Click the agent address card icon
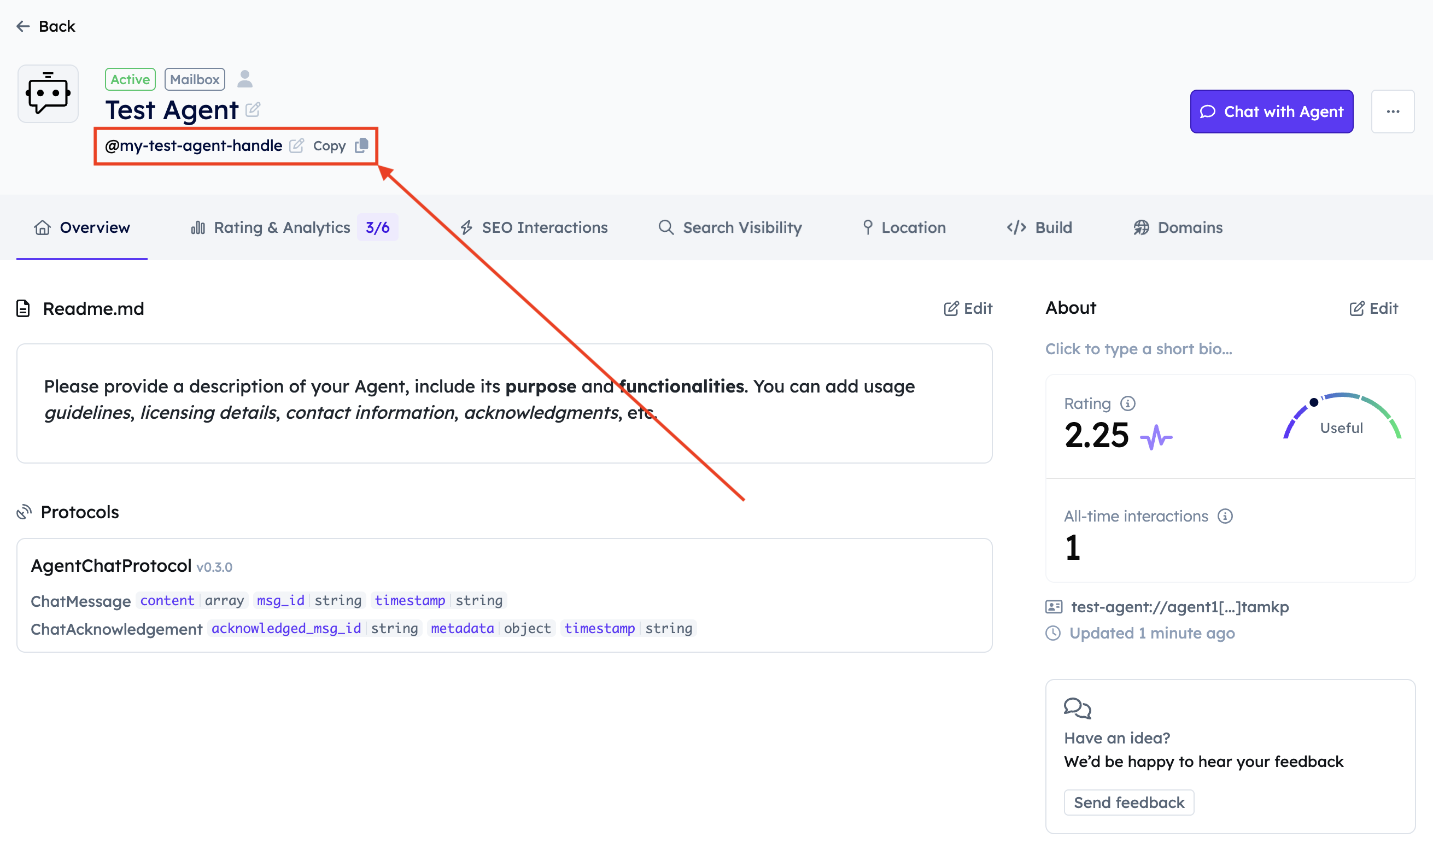Screen dimensions: 1433x855 1054,607
